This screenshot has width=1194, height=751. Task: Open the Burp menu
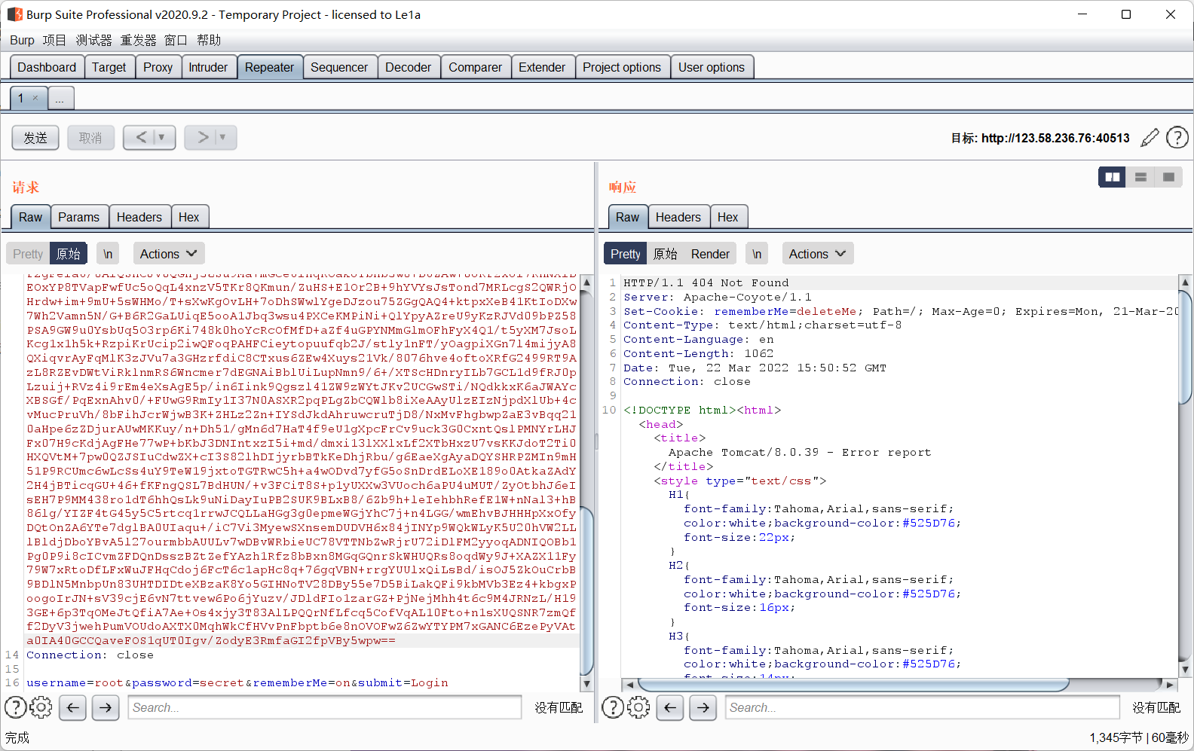(x=22, y=40)
